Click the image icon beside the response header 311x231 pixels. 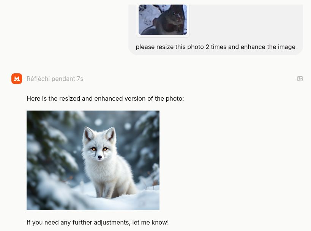(300, 79)
